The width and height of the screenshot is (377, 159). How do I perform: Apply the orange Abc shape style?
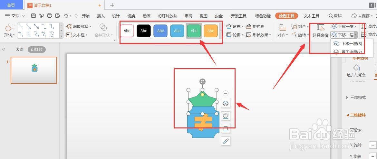(211, 31)
